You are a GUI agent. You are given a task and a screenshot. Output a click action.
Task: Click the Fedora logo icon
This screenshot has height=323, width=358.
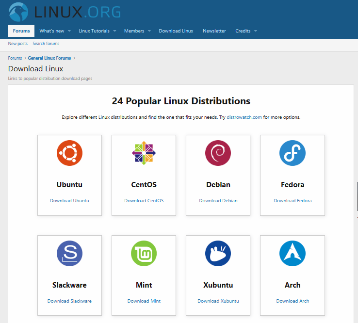[293, 153]
